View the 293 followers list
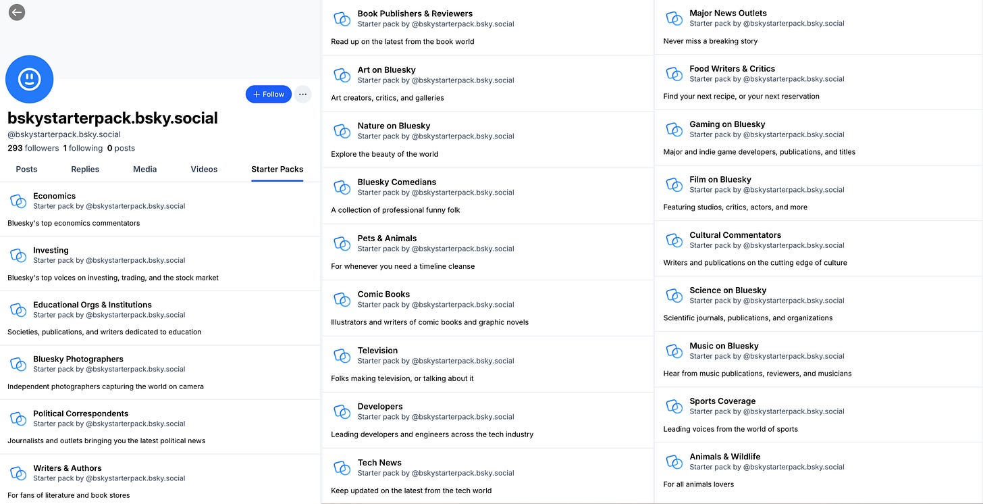The width and height of the screenshot is (983, 504). (32, 147)
